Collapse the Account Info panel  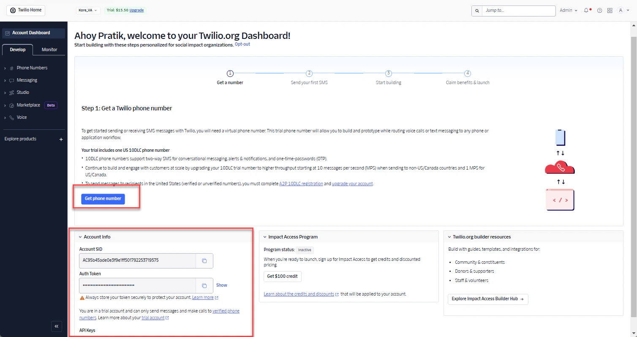pos(80,237)
